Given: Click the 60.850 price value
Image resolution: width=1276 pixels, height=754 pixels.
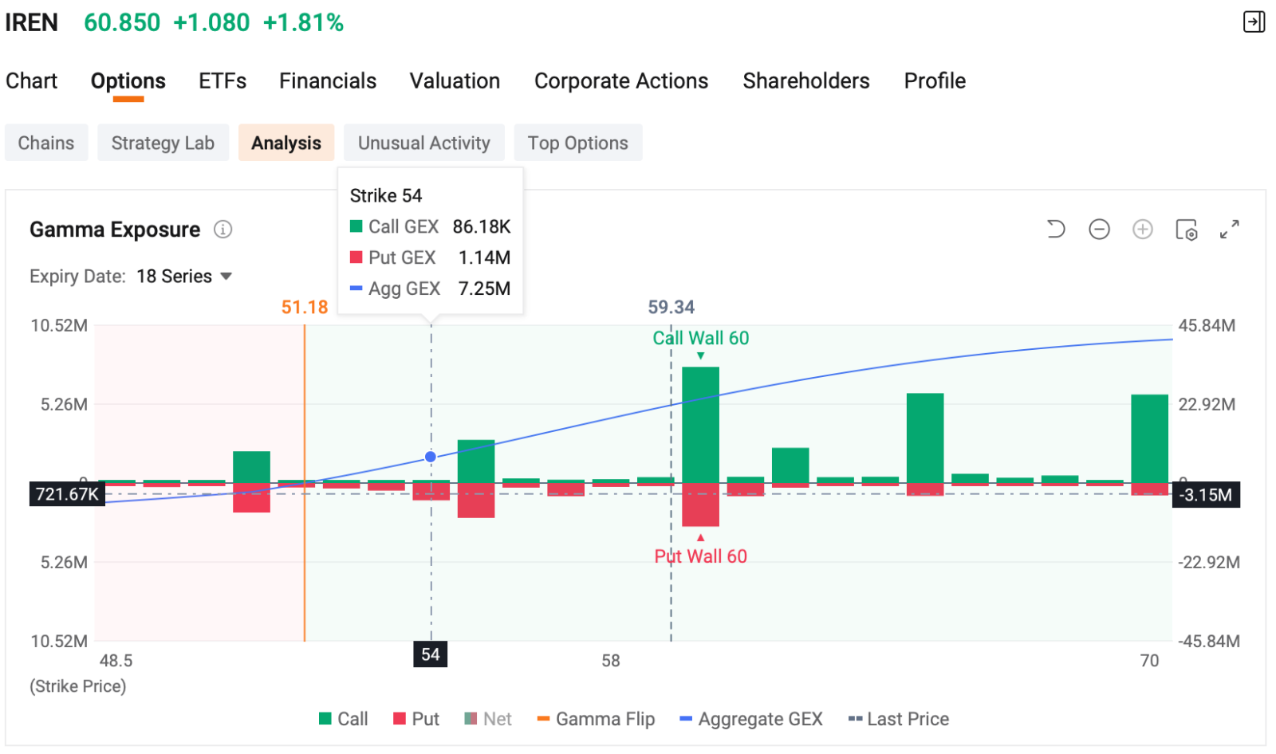Looking at the screenshot, I should click(122, 22).
